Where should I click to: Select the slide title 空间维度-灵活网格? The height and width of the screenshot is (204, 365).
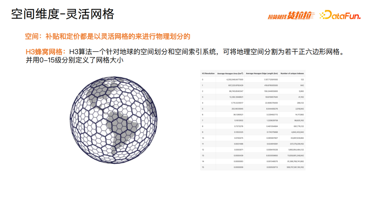[63, 14]
